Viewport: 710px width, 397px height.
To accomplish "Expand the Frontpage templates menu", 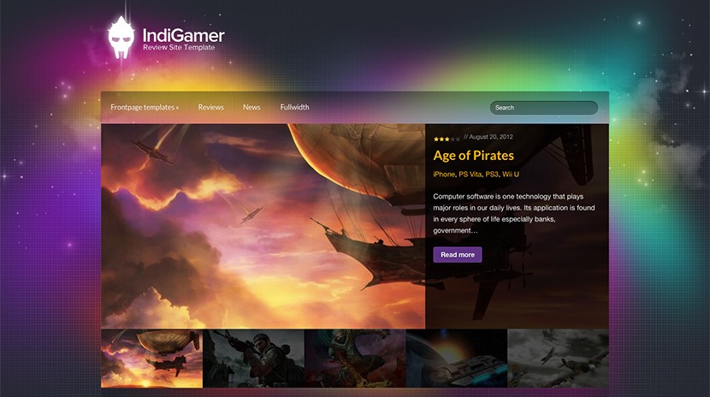I will tap(145, 107).
